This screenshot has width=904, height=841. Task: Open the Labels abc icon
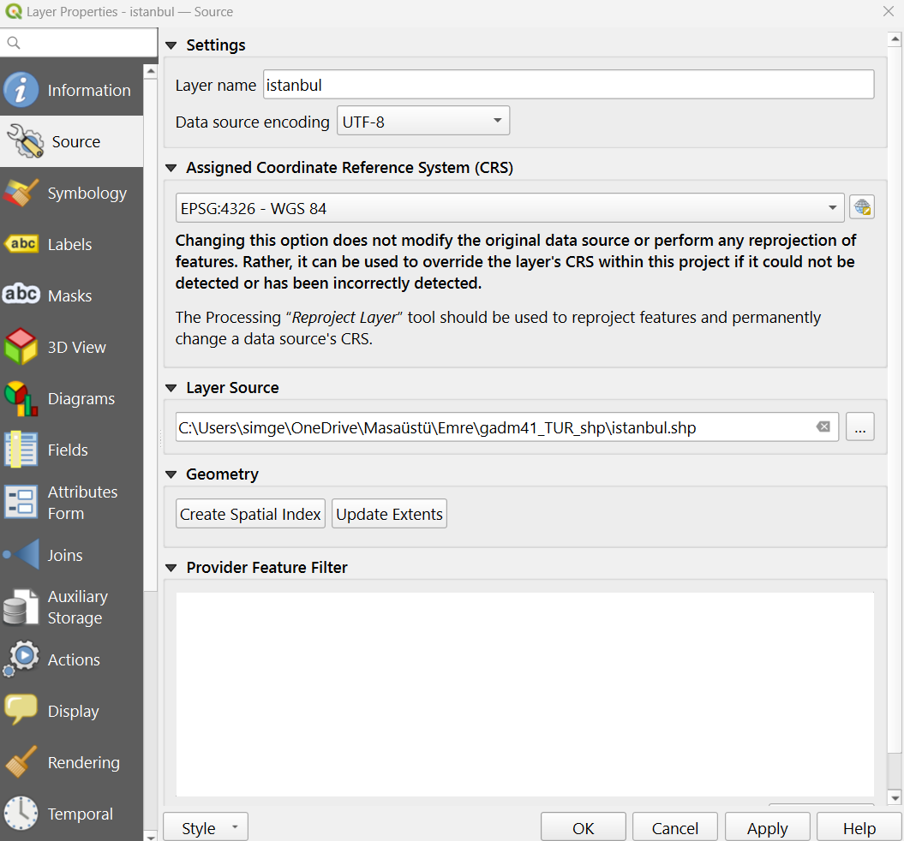[21, 244]
